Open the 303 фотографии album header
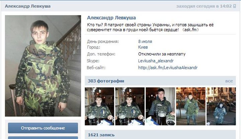Viewport: 241px width, 139px height. tap(106, 81)
